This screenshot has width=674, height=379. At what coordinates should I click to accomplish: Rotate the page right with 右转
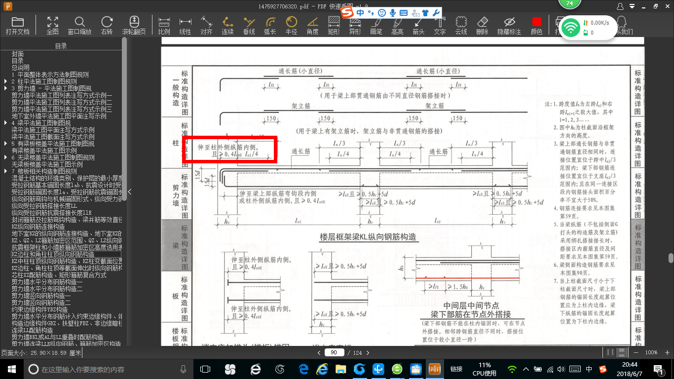(x=107, y=25)
